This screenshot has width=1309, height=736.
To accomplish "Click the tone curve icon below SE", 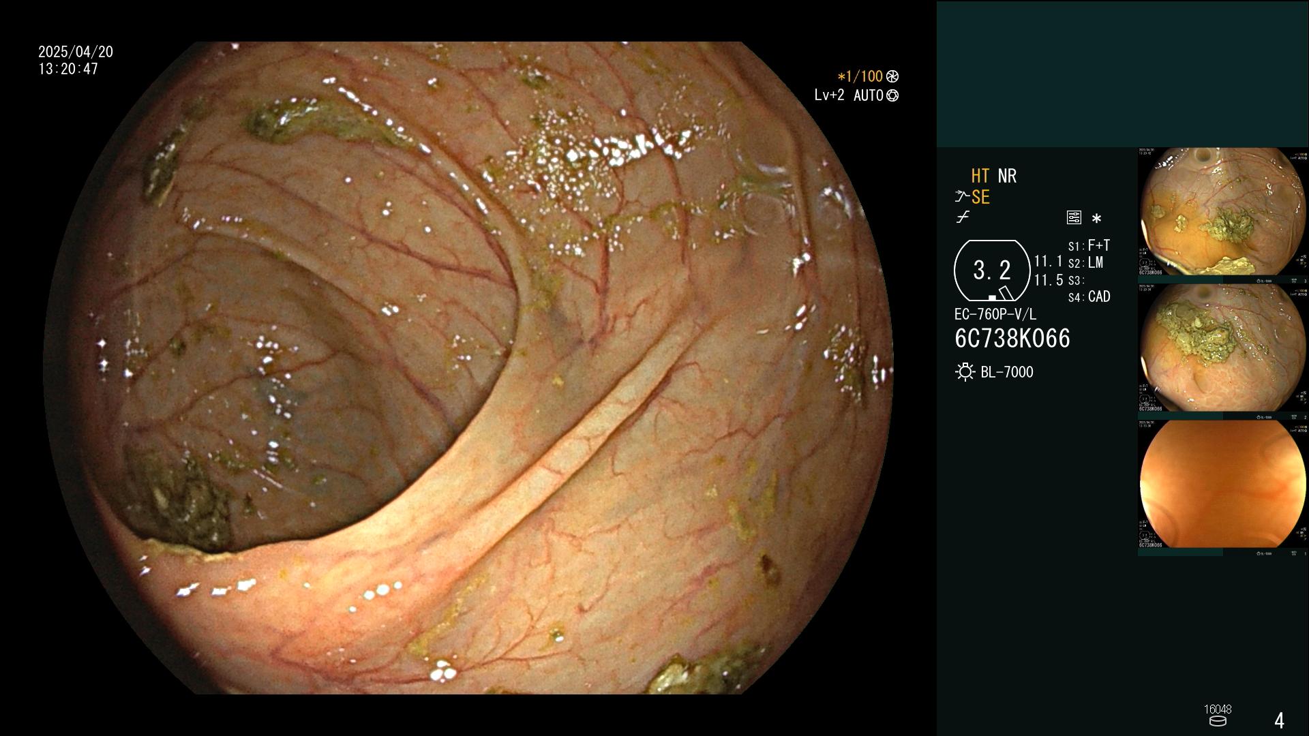I will click(963, 217).
